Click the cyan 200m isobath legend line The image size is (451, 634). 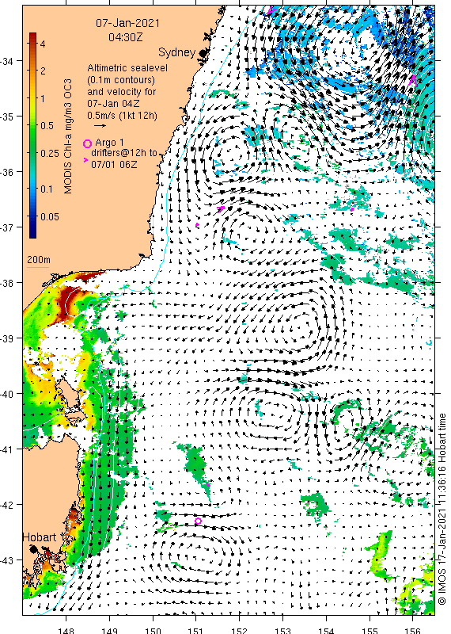click(x=38, y=267)
